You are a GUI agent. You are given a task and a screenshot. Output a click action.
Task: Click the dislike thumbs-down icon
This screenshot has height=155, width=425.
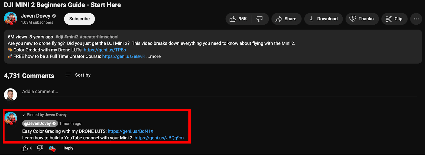pos(259,19)
